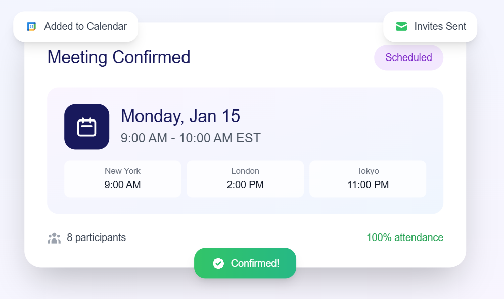504x299 pixels.
Task: Open the Added to Calendar notification pill
Action: tap(75, 26)
